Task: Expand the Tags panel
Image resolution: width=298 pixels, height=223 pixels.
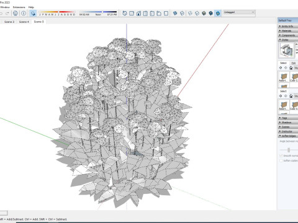Action: point(288,118)
